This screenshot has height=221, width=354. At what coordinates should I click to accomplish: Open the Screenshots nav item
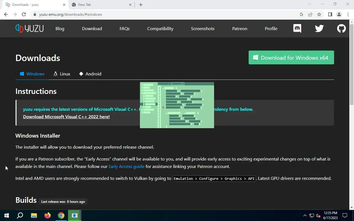(203, 28)
